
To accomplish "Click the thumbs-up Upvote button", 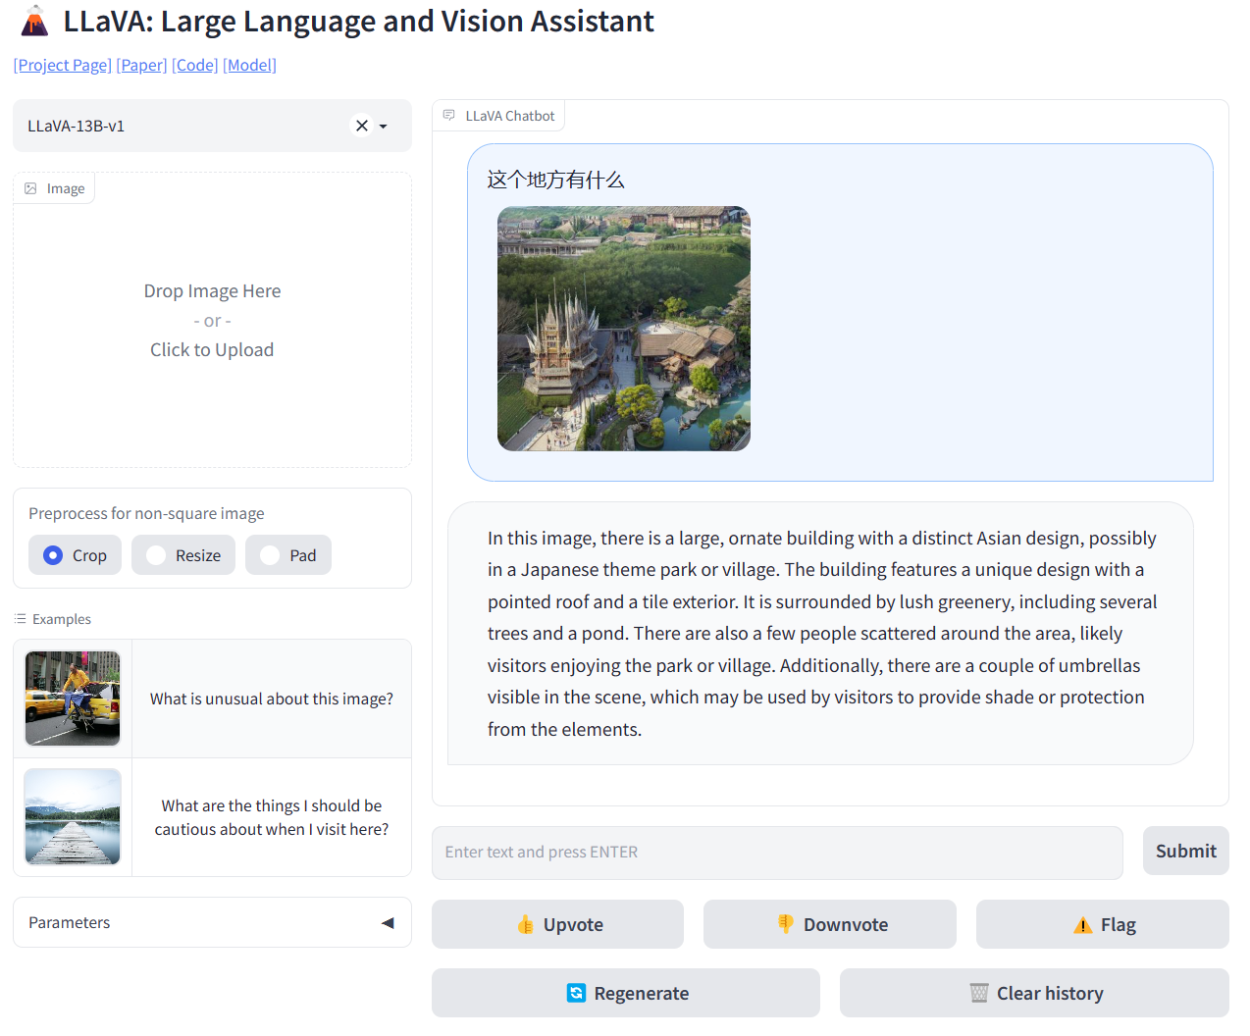I will (557, 924).
